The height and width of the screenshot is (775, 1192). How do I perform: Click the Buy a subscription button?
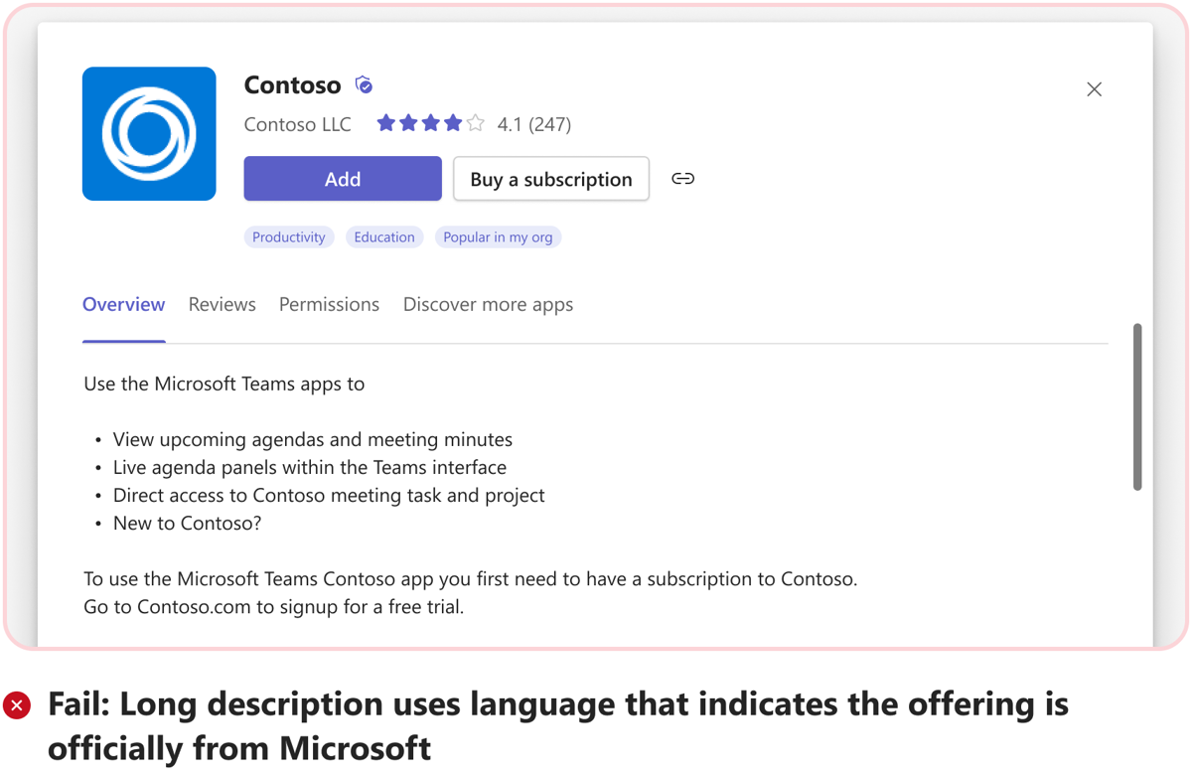[551, 179]
